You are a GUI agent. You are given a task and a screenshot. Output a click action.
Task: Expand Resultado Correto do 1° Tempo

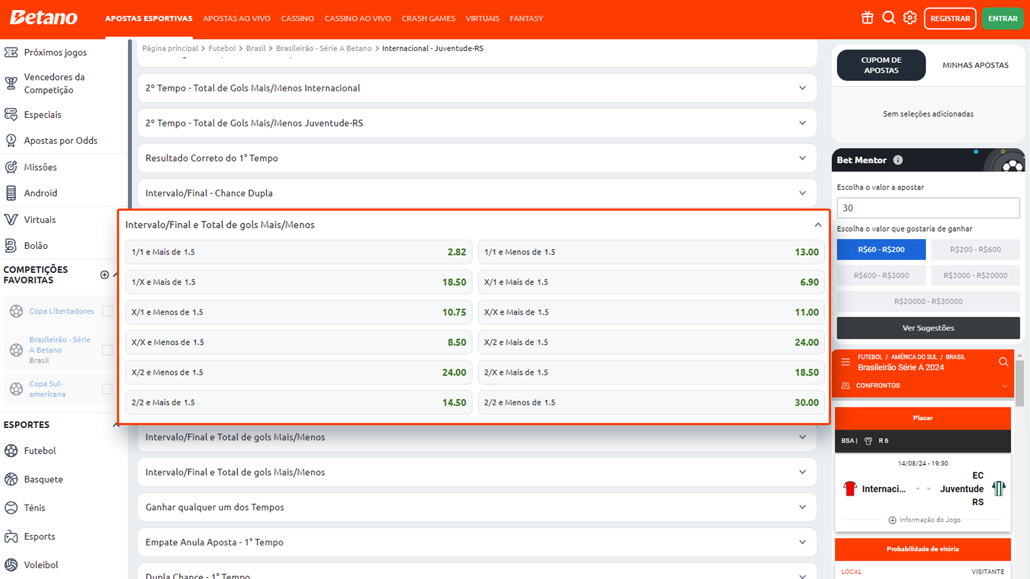click(477, 158)
